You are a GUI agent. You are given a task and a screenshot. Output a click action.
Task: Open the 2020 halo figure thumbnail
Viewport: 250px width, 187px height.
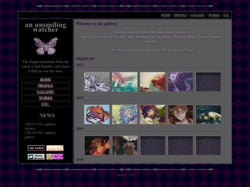tap(208, 115)
